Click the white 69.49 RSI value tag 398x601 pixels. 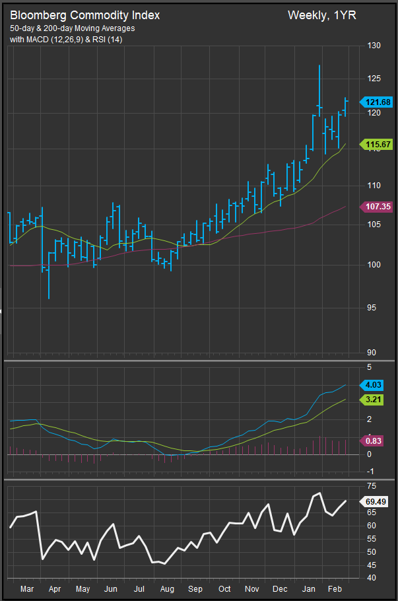(x=376, y=501)
